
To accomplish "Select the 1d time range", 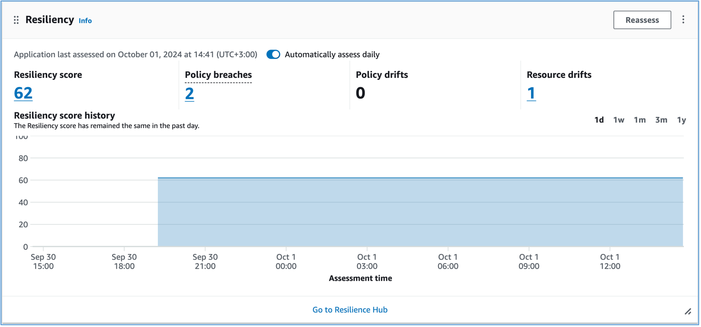I will [x=599, y=119].
